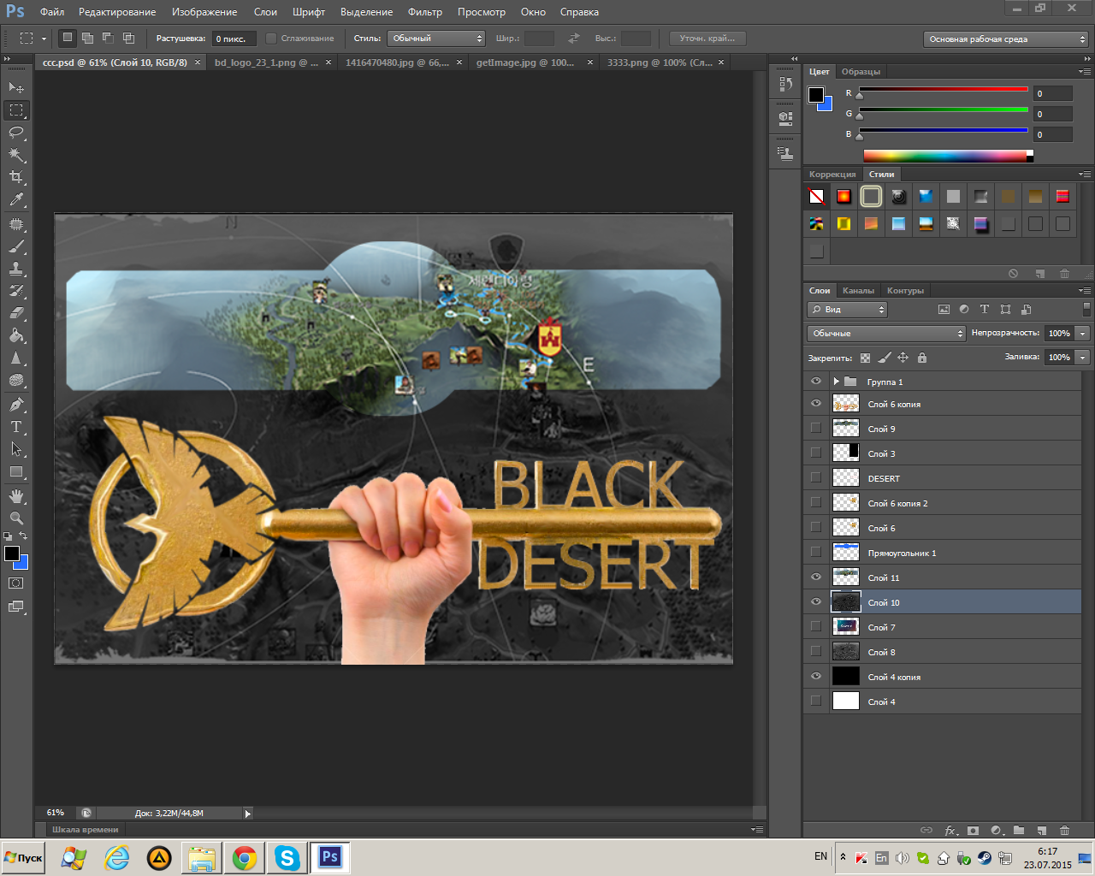Switch to the Образцы tab
The width and height of the screenshot is (1095, 876).
tap(861, 72)
